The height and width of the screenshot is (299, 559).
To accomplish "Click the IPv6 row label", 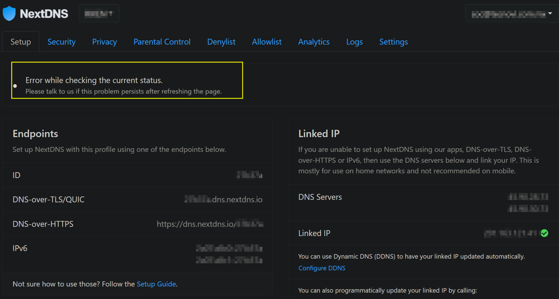I will (x=20, y=248).
